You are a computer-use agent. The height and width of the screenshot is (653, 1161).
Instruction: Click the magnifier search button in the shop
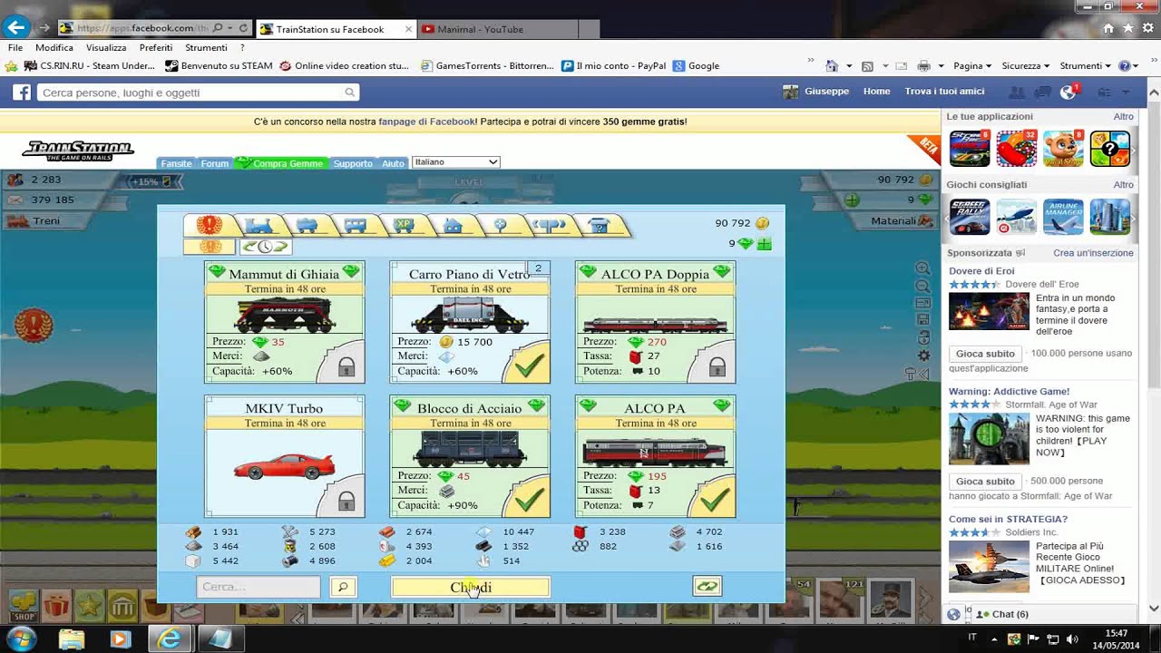point(343,587)
